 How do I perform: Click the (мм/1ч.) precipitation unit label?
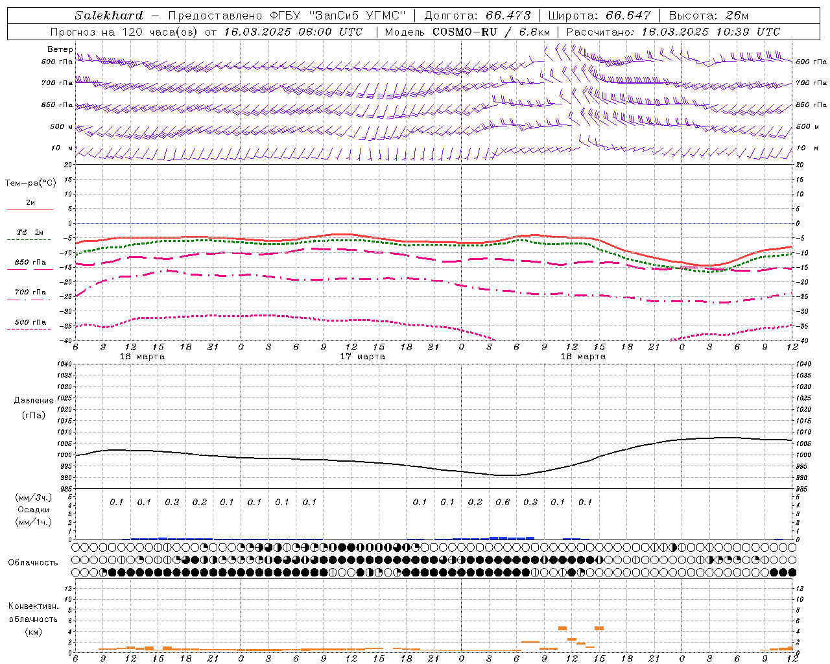click(33, 522)
